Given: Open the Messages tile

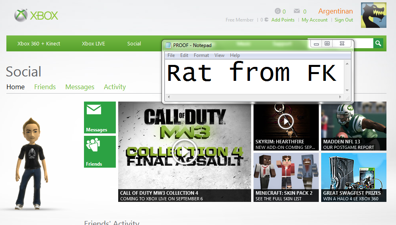Looking at the screenshot, I should click(x=100, y=117).
